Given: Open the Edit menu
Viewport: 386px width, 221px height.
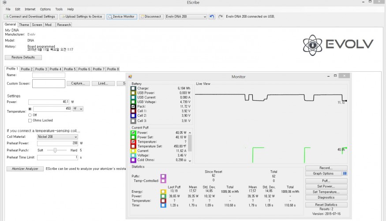Looking at the screenshot, I should click(x=18, y=9).
